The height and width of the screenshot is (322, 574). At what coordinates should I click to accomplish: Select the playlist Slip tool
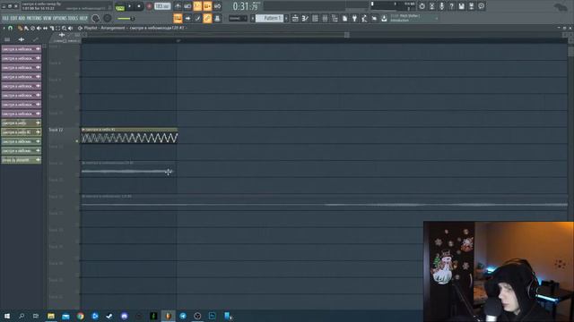click(x=46, y=28)
